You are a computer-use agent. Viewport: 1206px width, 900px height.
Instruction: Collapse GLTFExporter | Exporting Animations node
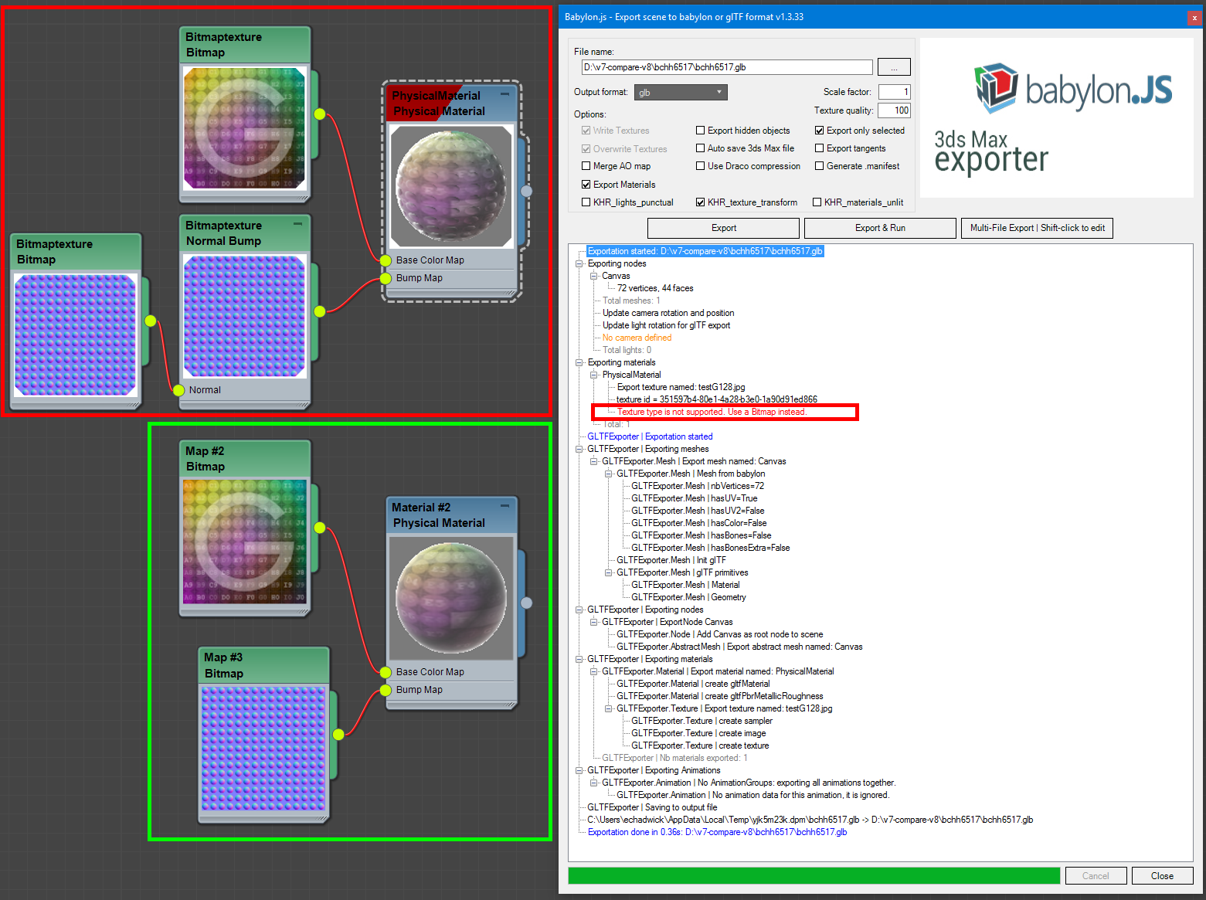coord(579,770)
